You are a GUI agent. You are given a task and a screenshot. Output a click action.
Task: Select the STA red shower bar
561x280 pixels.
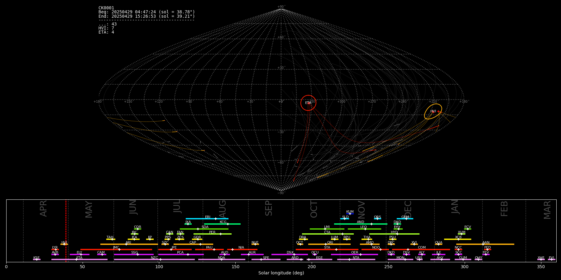pos(327,250)
